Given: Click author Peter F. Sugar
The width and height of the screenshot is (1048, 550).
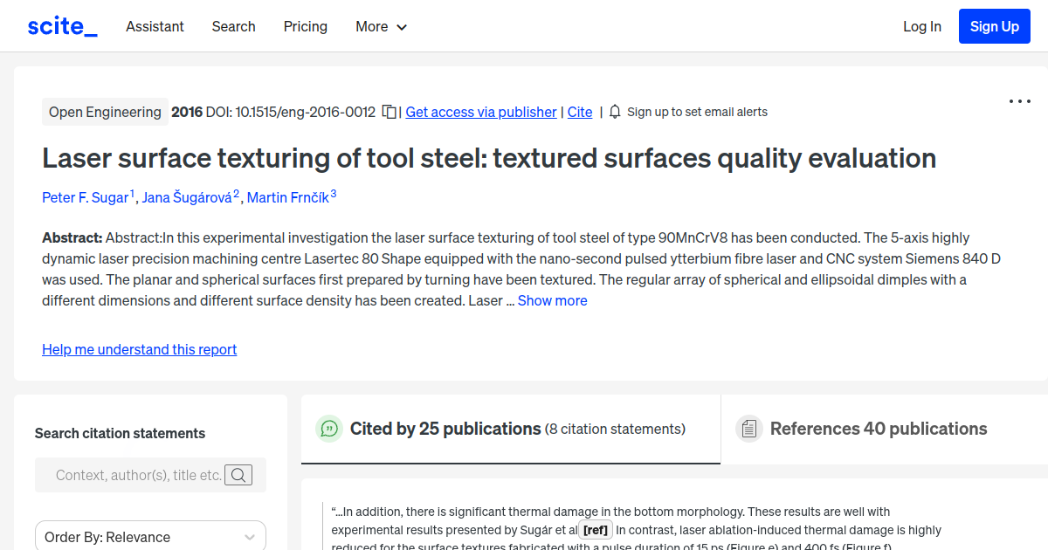Looking at the screenshot, I should [85, 197].
